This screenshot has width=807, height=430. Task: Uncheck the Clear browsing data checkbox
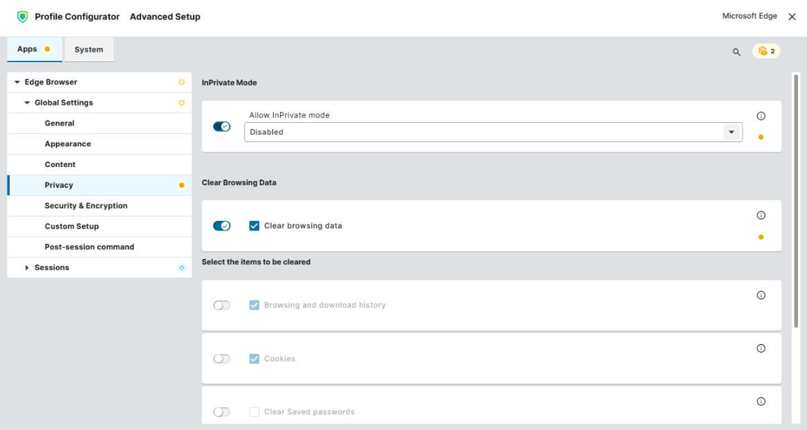point(254,226)
